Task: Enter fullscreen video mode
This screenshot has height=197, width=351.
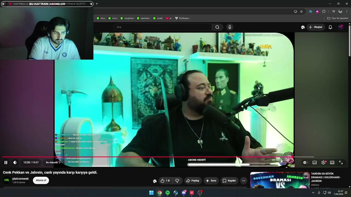Action: (x=341, y=163)
